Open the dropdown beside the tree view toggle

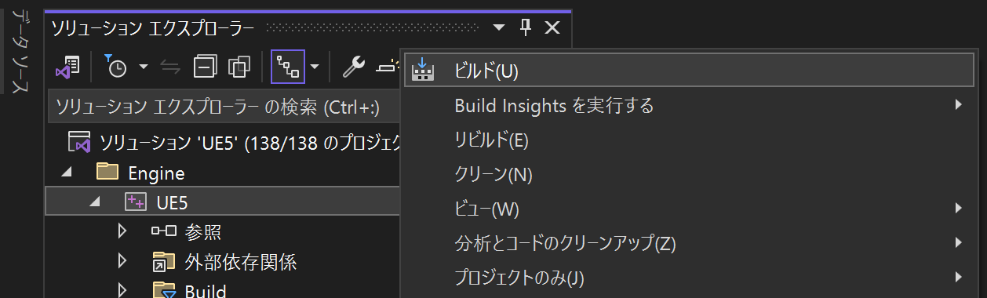(x=314, y=67)
